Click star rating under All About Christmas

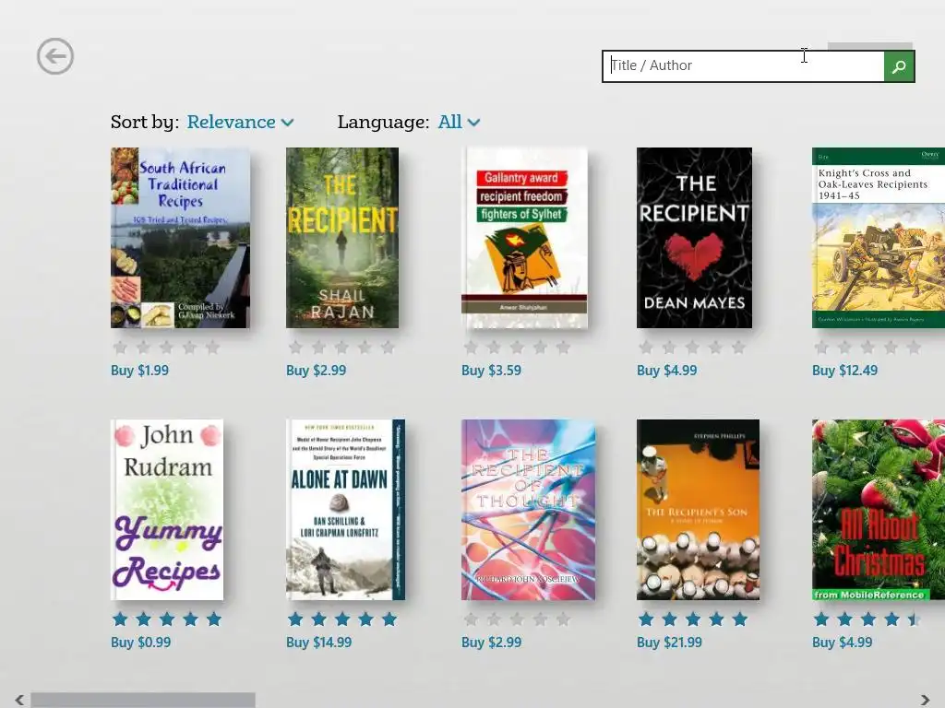[x=867, y=619]
